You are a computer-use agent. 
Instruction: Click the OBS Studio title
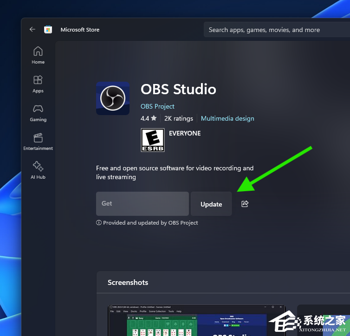[178, 89]
